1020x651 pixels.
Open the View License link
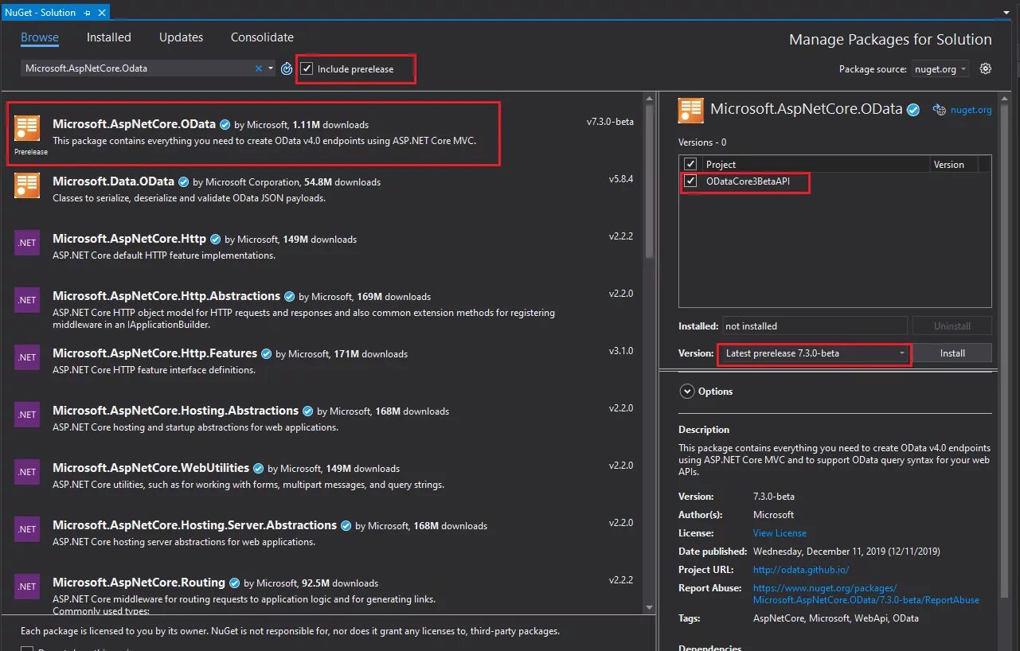point(780,533)
